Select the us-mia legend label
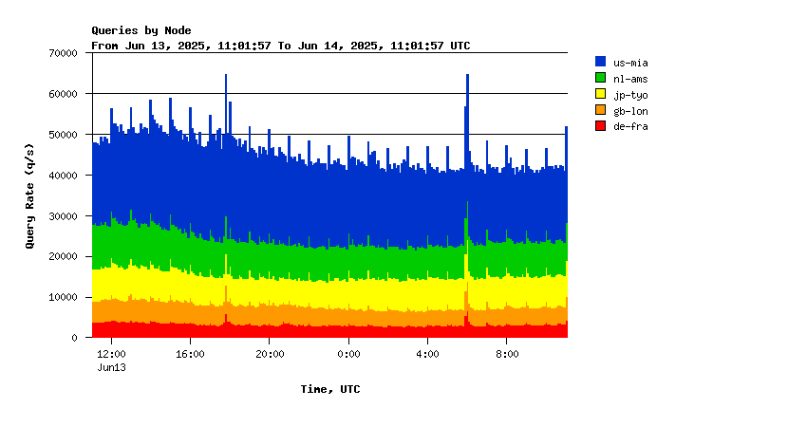 (630, 63)
